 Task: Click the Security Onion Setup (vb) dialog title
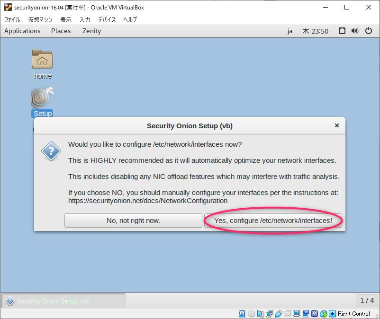pyautogui.click(x=190, y=126)
